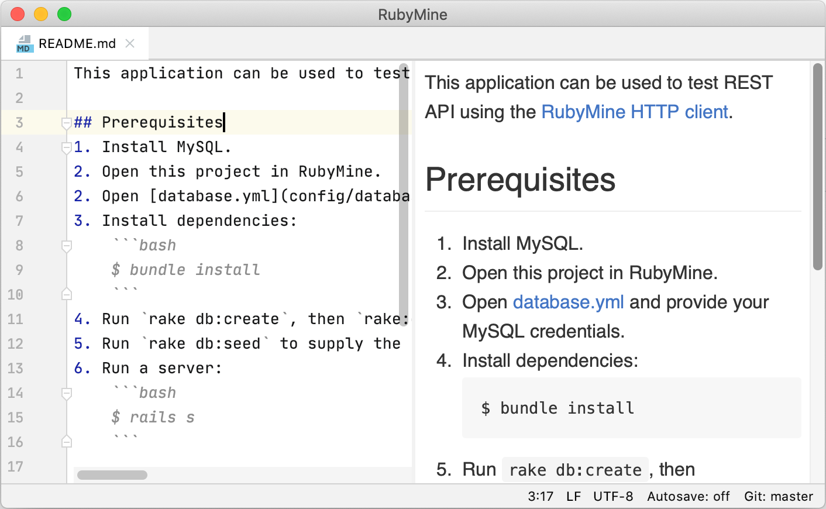The image size is (826, 509).
Task: Click the editor horizontal scrollbar thumb
Action: [x=112, y=475]
